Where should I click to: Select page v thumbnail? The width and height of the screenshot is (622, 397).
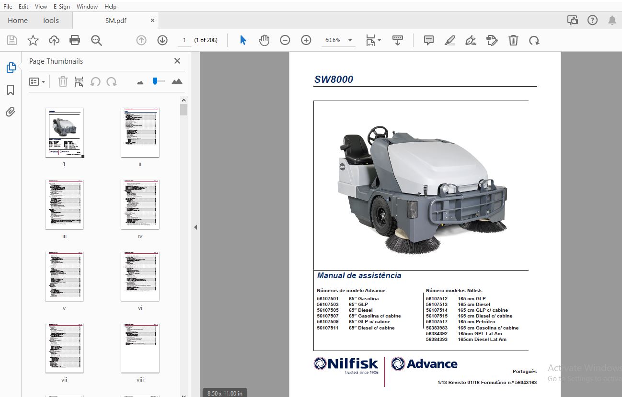point(64,276)
